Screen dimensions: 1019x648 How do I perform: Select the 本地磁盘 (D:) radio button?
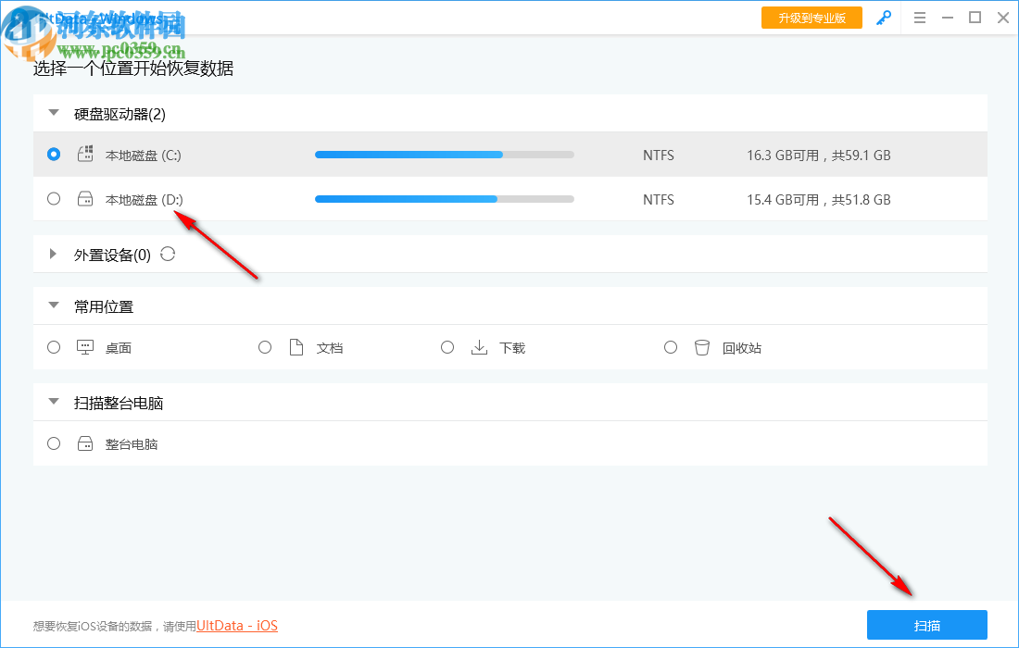coord(53,198)
